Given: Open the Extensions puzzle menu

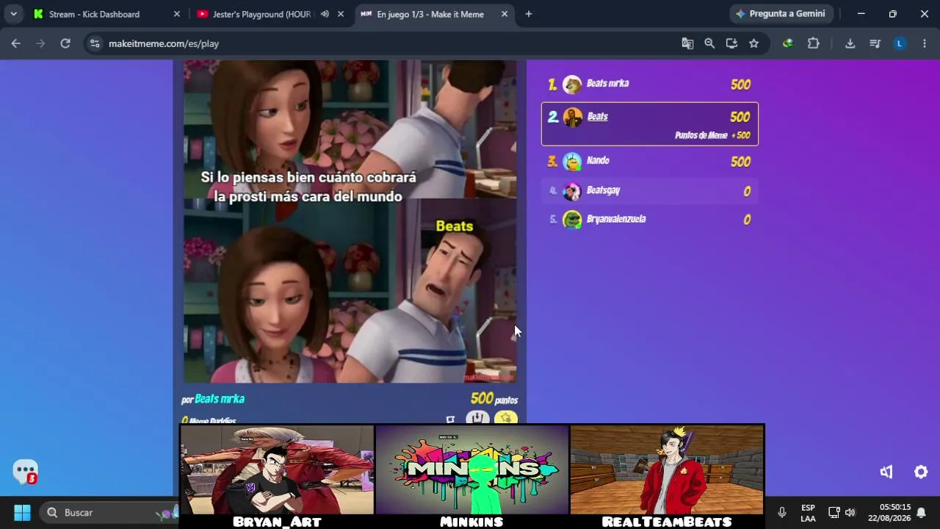Looking at the screenshot, I should point(814,43).
